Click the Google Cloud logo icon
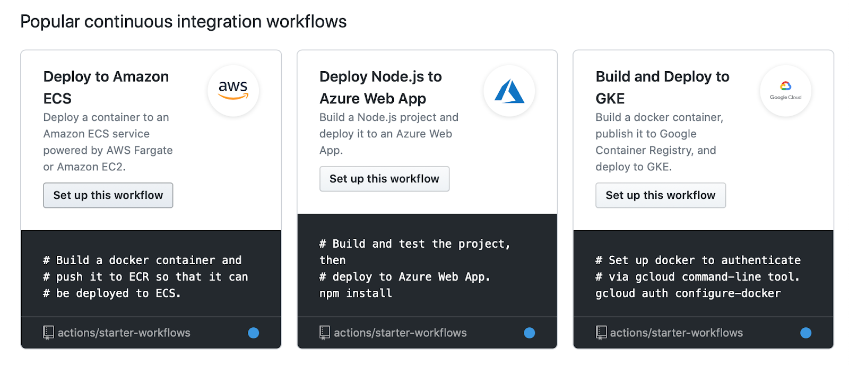The image size is (849, 365). click(785, 91)
